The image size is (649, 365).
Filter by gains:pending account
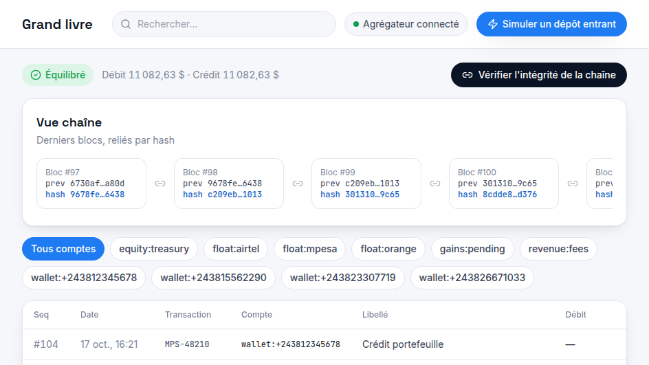(x=472, y=249)
